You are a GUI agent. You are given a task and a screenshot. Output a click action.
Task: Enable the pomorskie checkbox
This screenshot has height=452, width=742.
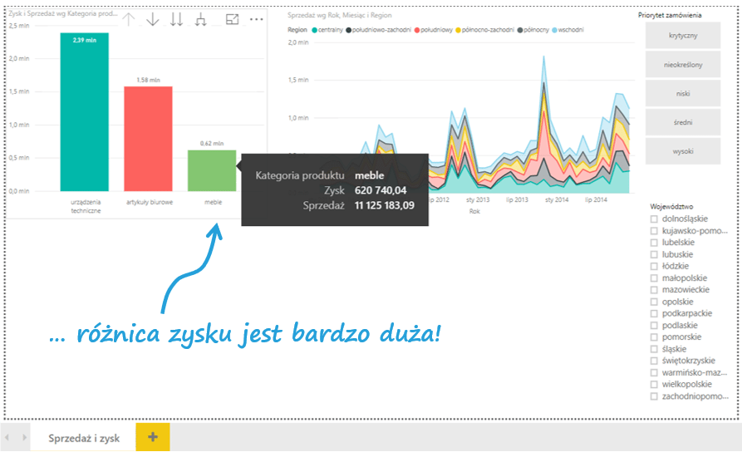(x=655, y=337)
